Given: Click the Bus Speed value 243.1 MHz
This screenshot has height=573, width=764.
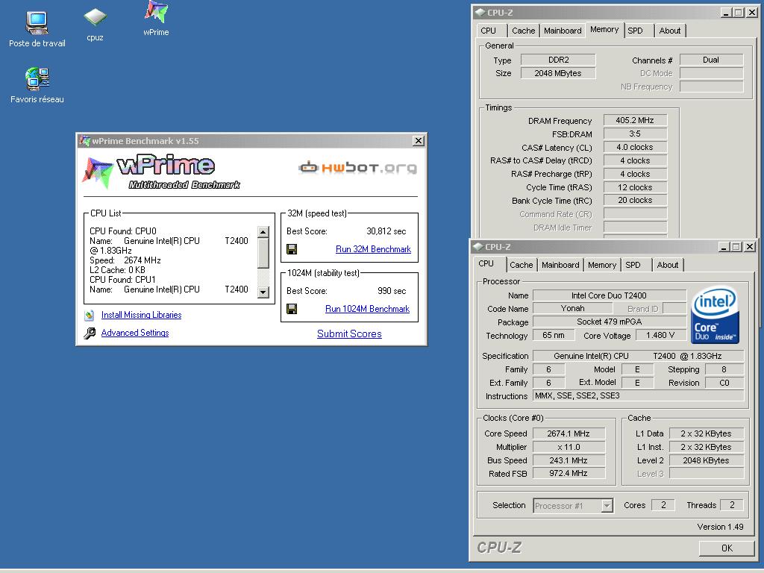Looking at the screenshot, I should tap(569, 460).
